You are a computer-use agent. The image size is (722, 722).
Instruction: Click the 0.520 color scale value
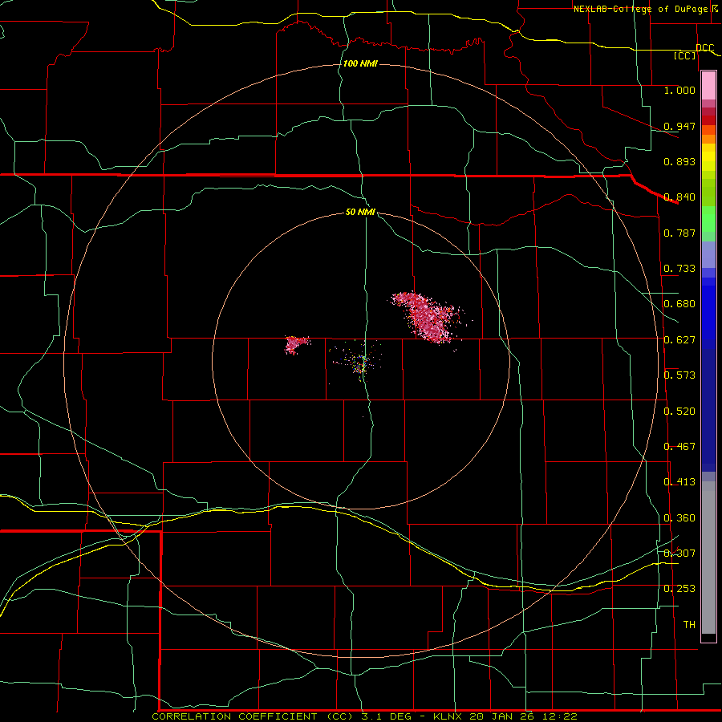(x=679, y=412)
